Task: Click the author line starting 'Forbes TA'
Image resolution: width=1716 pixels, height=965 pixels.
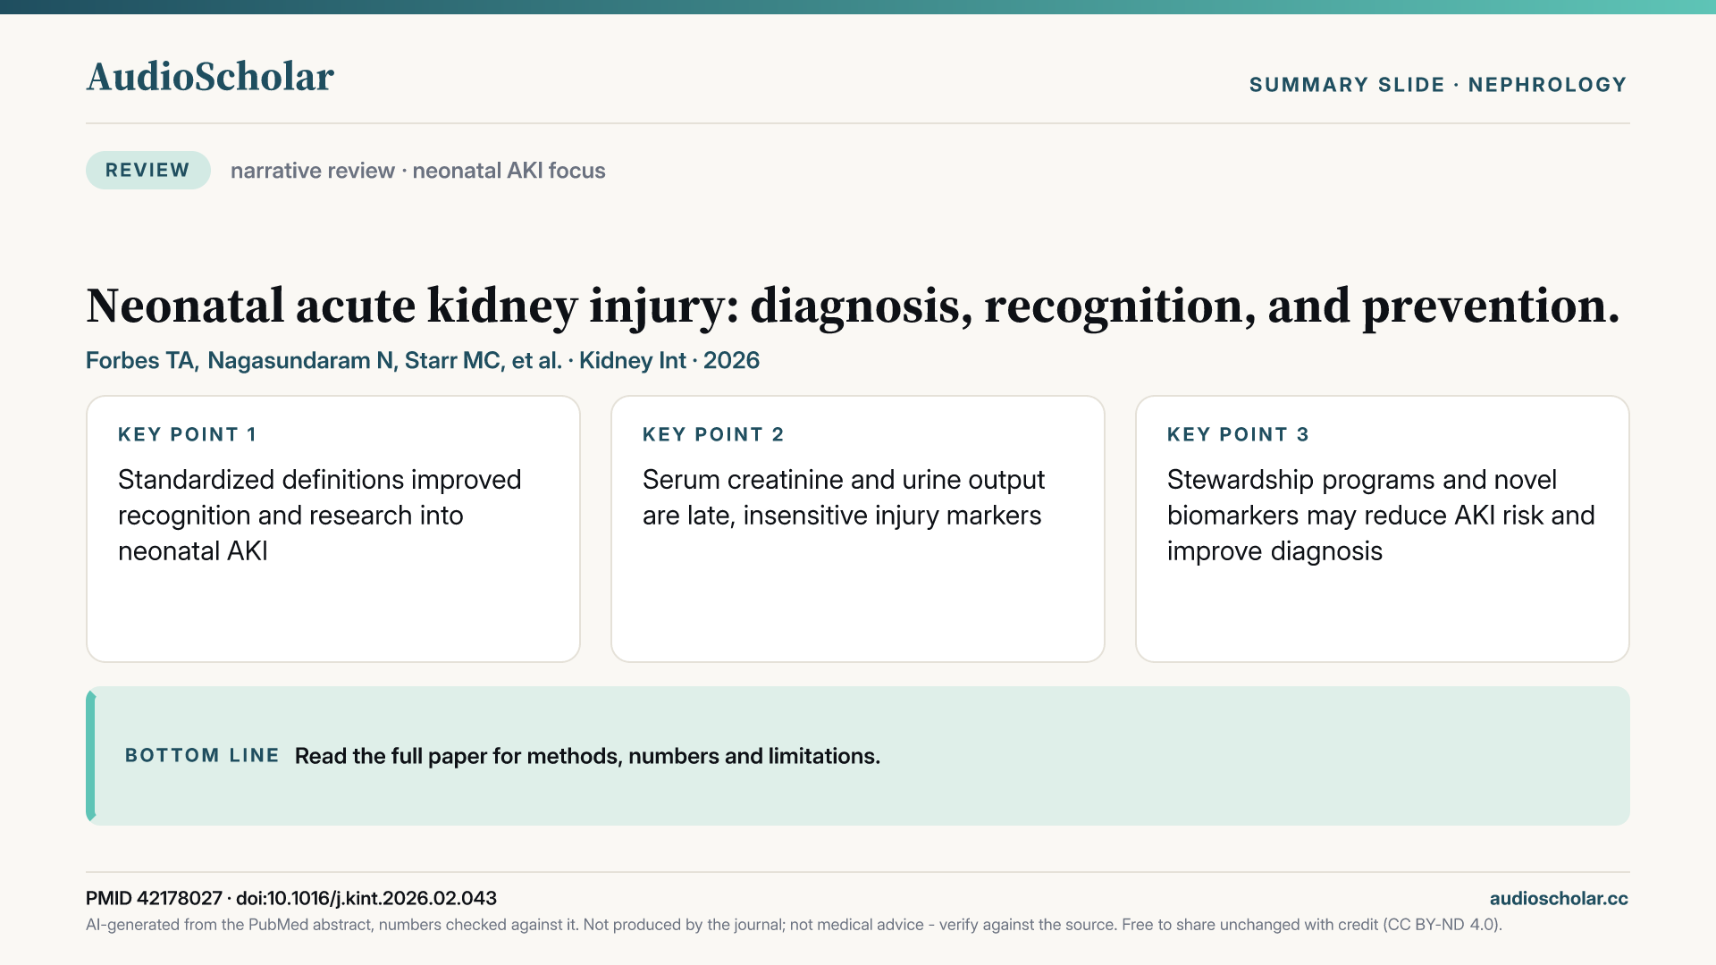Action: pyautogui.click(x=423, y=360)
